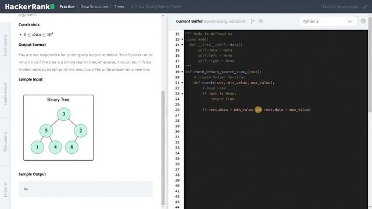Click the problem description scrollbar
The width and height of the screenshot is (372, 209).
click(x=163, y=148)
